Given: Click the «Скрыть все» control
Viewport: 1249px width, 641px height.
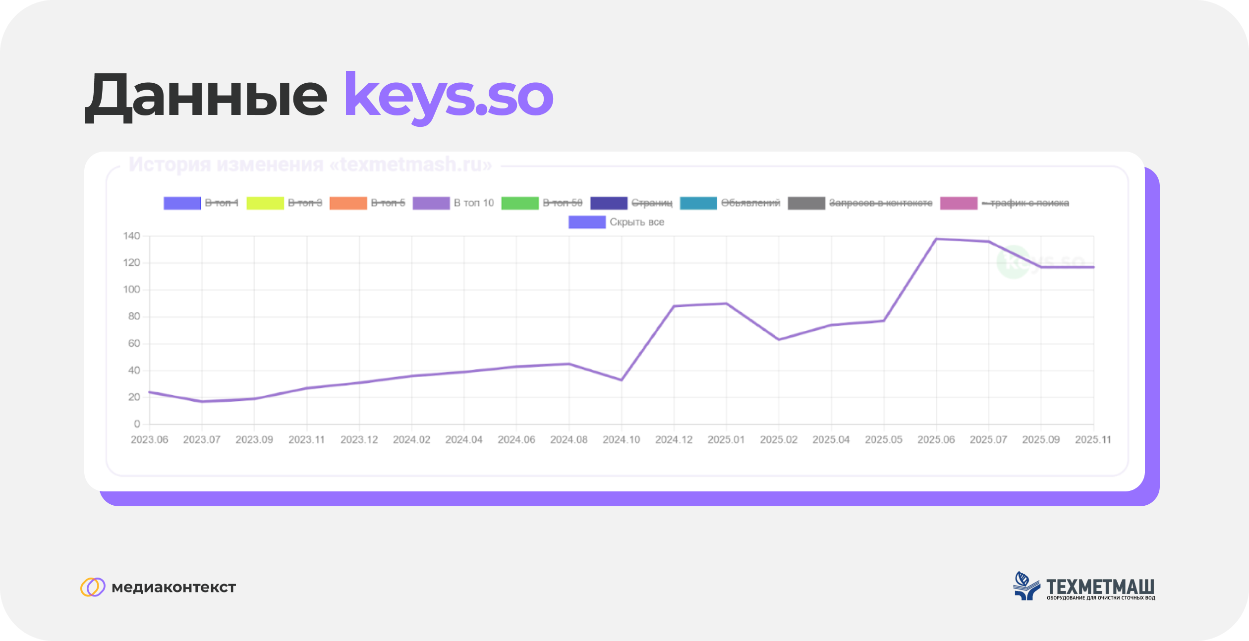Looking at the screenshot, I should pos(615,222).
